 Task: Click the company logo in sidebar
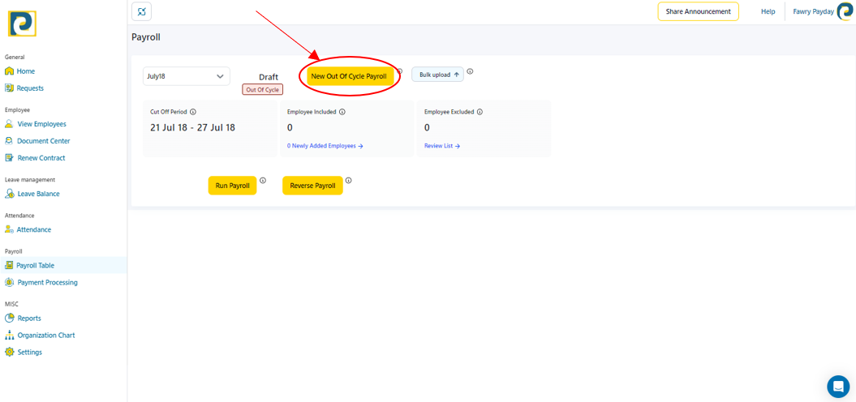point(22,24)
